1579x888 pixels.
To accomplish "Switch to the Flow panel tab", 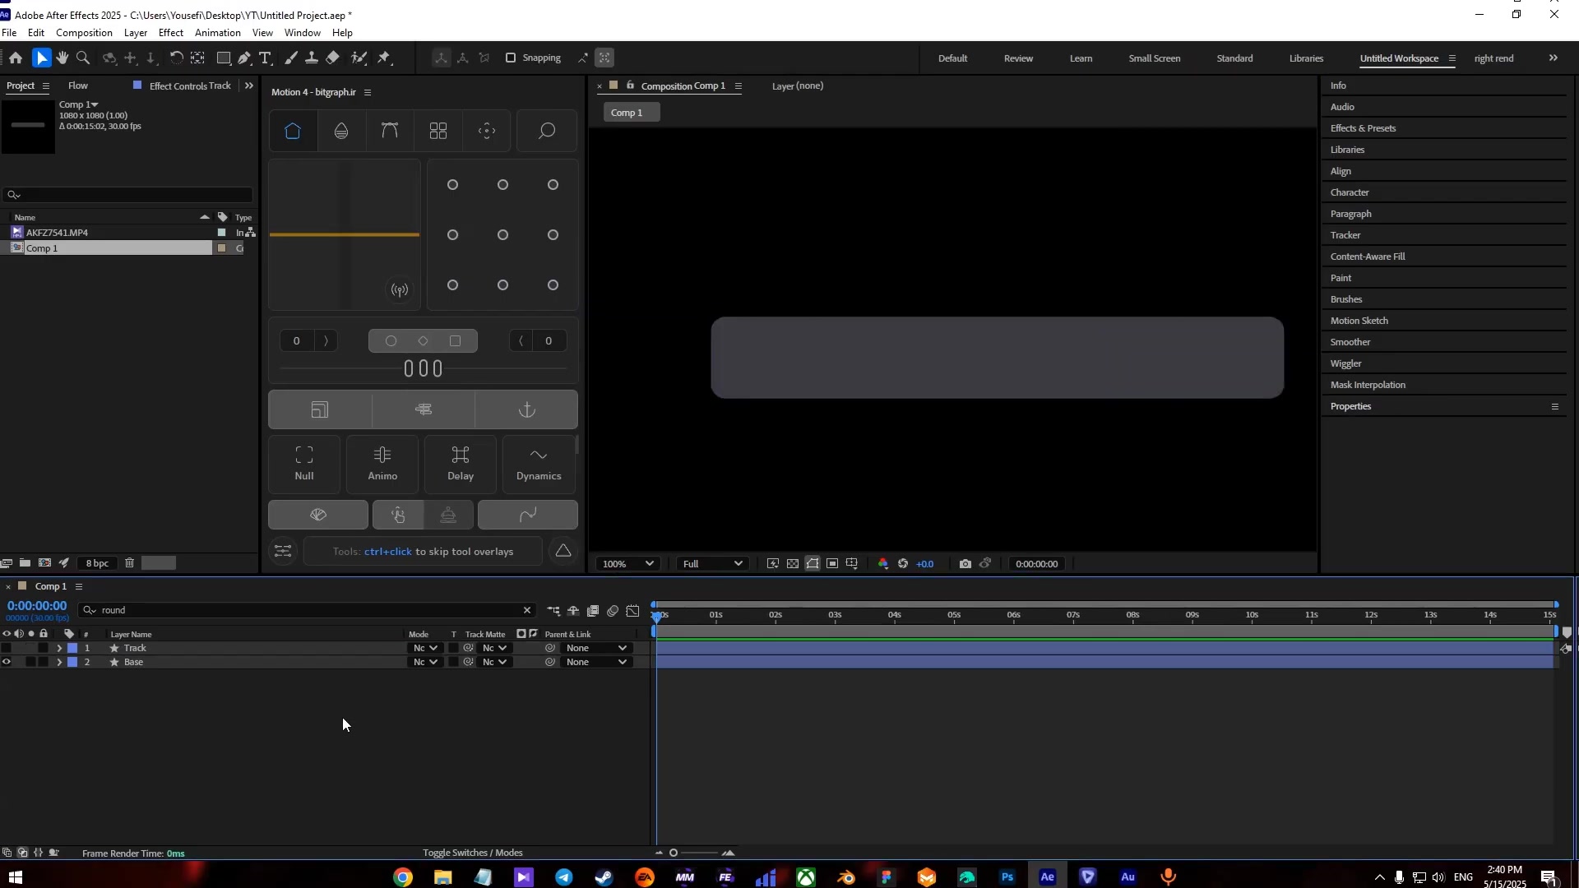I will (x=78, y=86).
